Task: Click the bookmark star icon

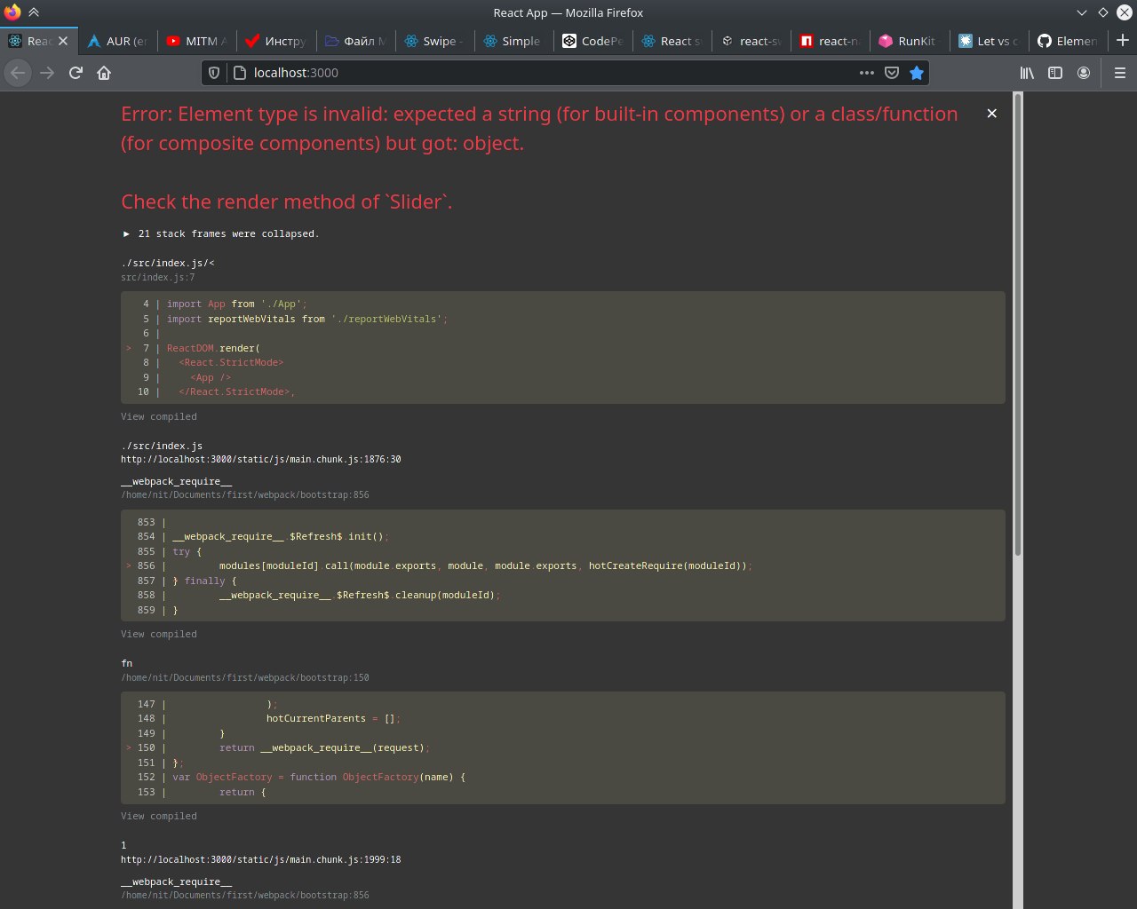Action: coord(917,73)
